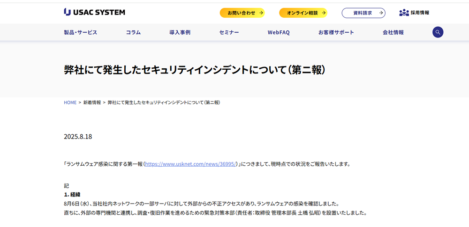This screenshot has height=227, width=469.
Task: Click the HOME breadcrumb link
Action: tap(70, 103)
